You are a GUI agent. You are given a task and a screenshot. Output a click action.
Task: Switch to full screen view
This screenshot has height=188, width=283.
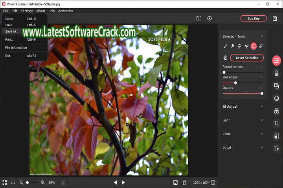click(5, 183)
